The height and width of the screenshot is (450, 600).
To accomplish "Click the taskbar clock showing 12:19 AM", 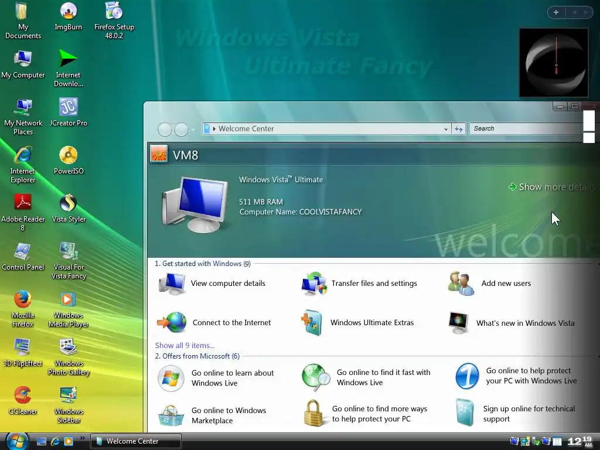I will click(x=579, y=441).
